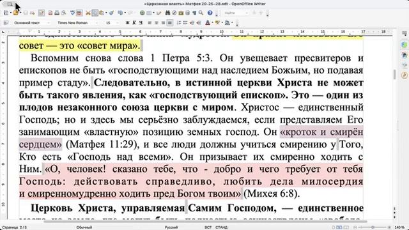Click the Save document icon

click(26, 13)
